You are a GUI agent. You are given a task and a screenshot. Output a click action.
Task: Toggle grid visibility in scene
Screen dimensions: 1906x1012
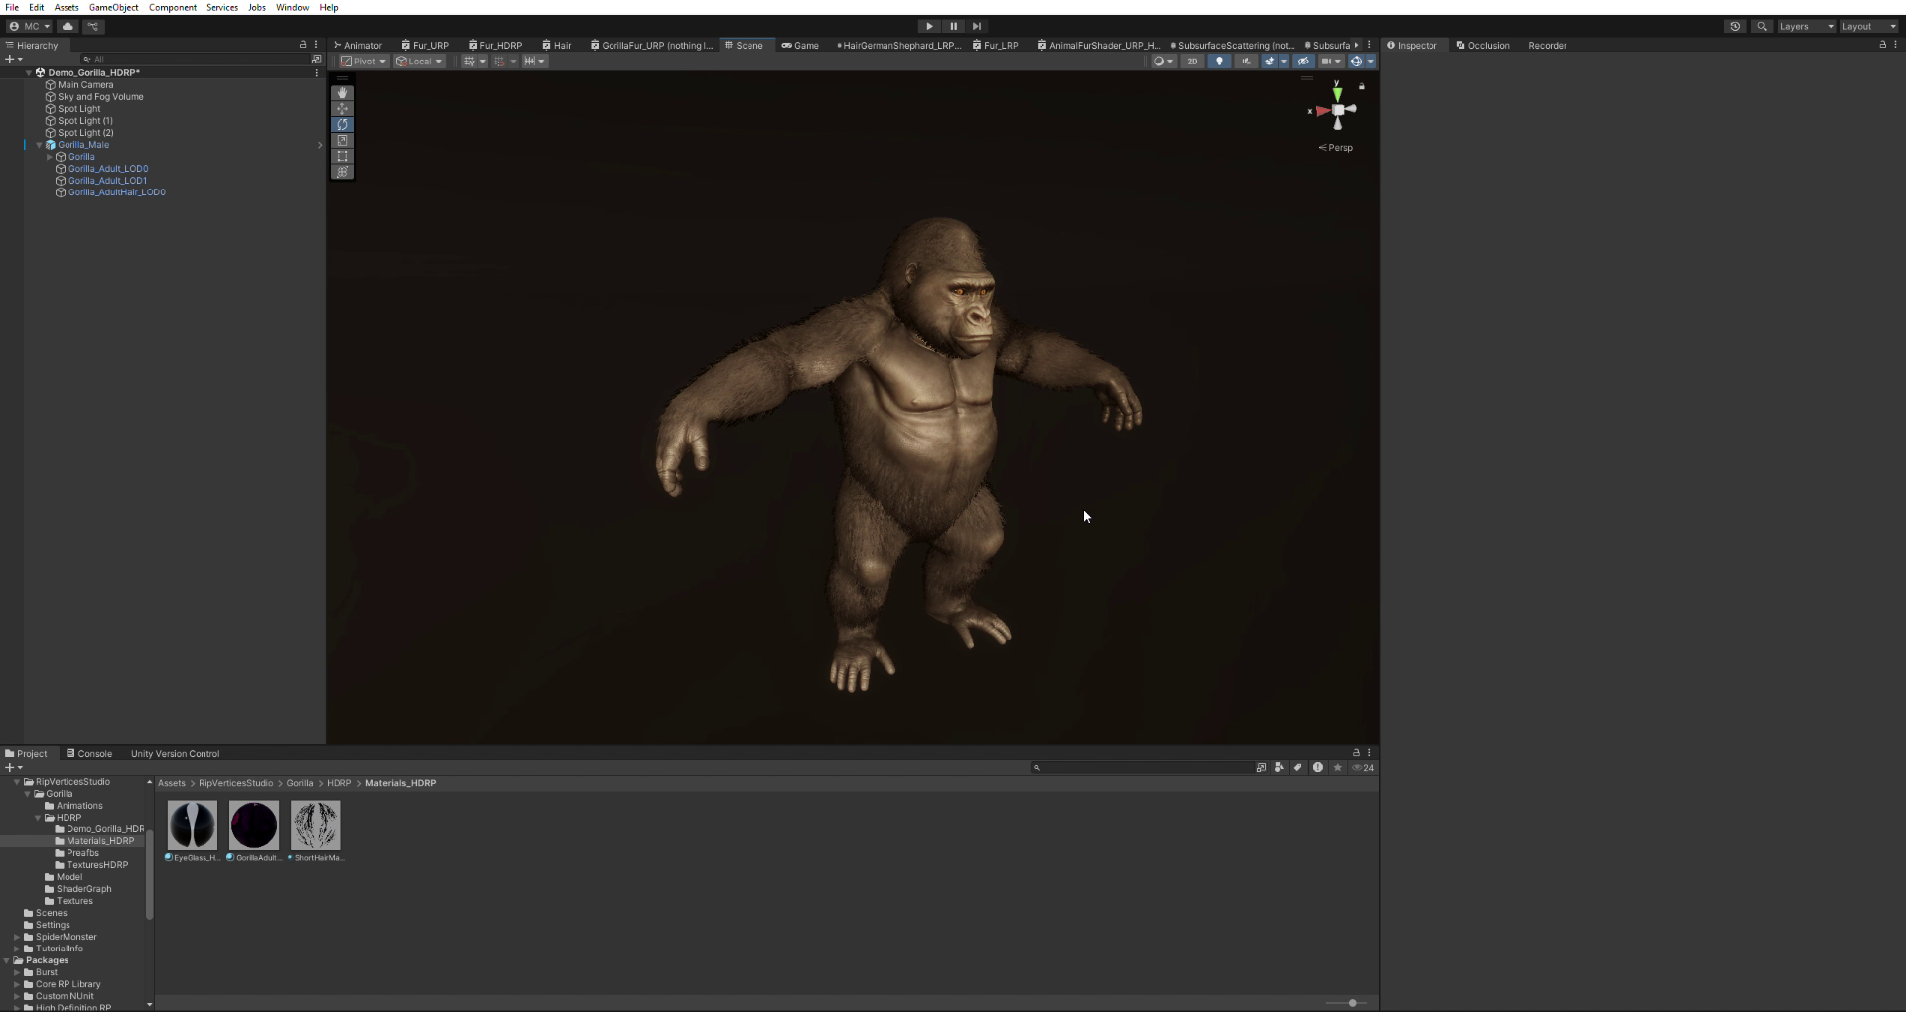469,62
